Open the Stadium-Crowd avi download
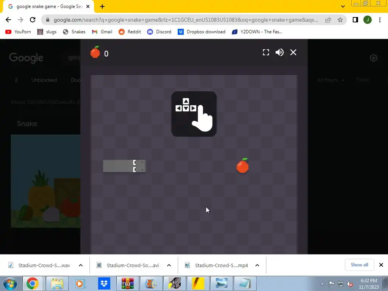The image size is (388, 291). 128,265
